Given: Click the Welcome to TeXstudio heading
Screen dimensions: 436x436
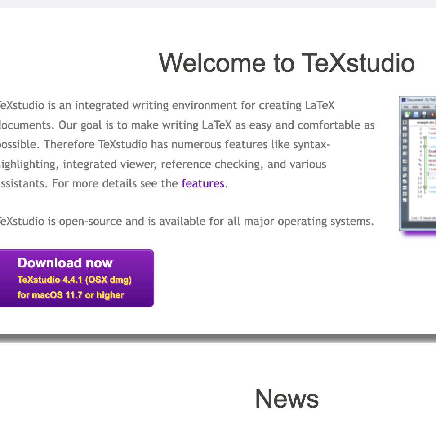Looking at the screenshot, I should tap(286, 63).
